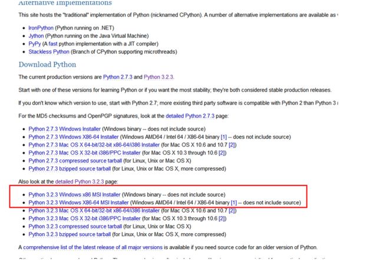Click text '(Python running on the Java Virtual Machine)'

coord(97,36)
